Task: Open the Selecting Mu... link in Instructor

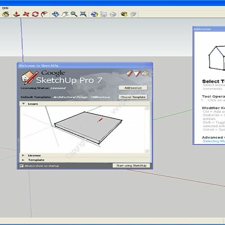Action: tap(214, 141)
